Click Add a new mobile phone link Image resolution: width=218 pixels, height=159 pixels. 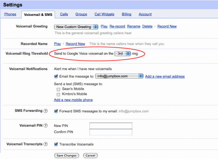click(x=73, y=100)
